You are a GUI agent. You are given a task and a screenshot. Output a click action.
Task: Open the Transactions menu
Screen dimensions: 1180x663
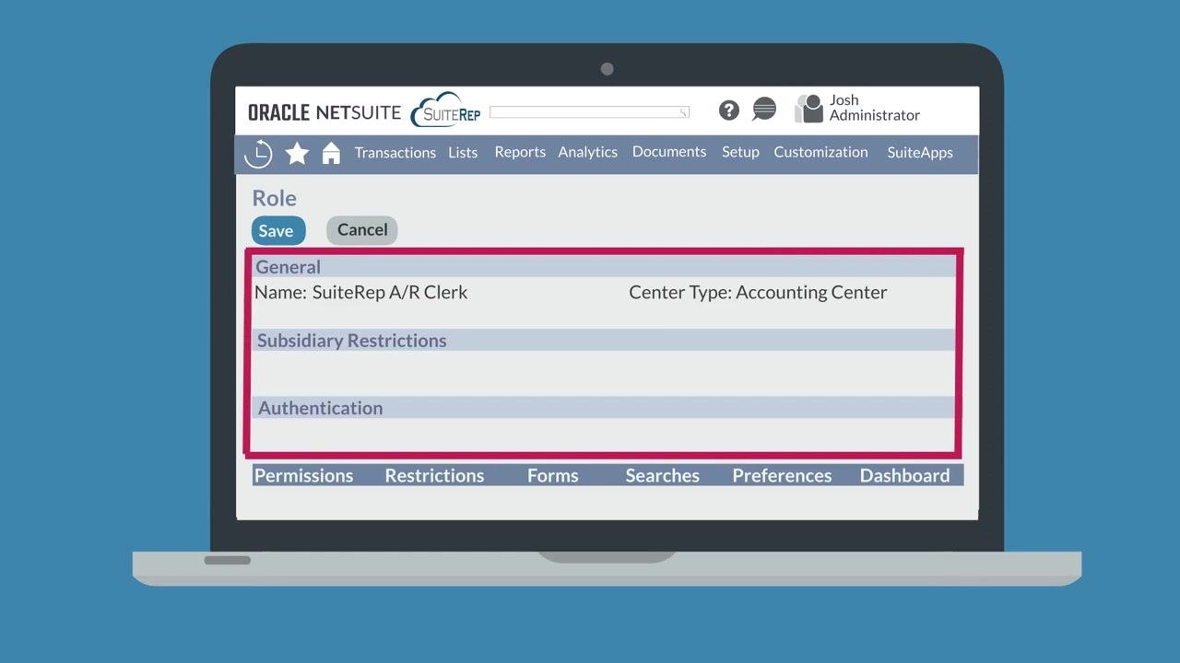[395, 153]
